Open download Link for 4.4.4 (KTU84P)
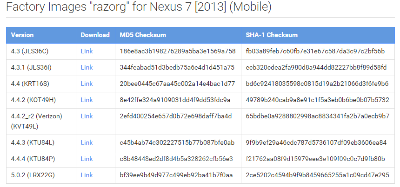This screenshot has height=187, width=400. point(87,159)
